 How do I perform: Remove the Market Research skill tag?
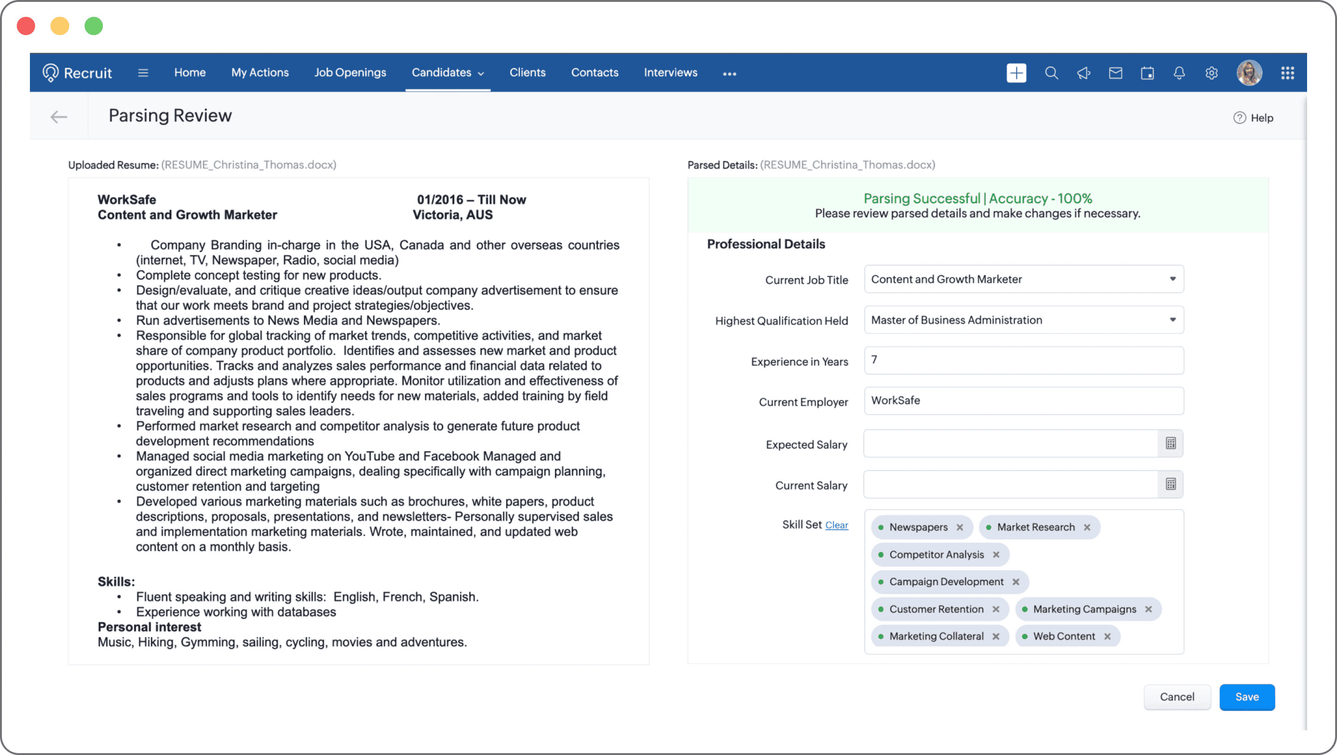pyautogui.click(x=1087, y=527)
